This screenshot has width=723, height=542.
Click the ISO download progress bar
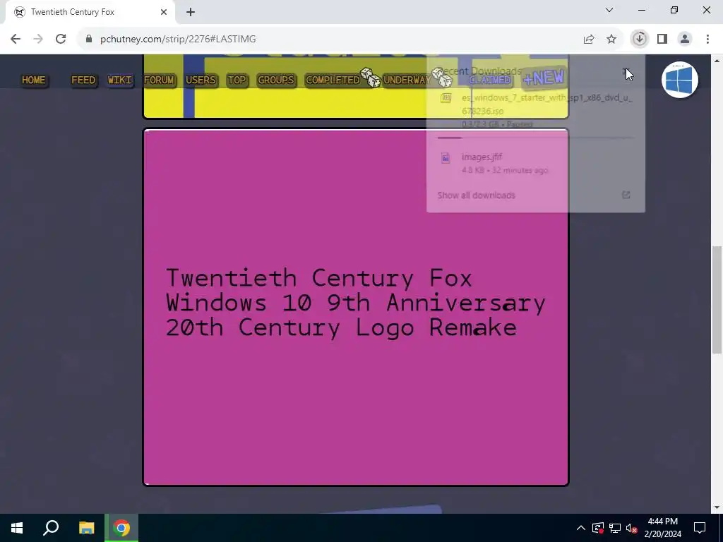pos(535,138)
